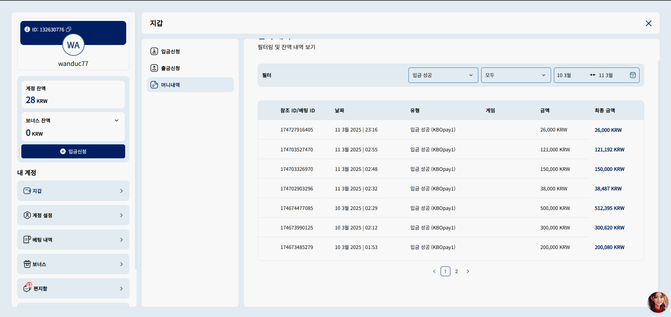Select the 입금신청 tab in wallet menu
671x317 pixels.
190,51
